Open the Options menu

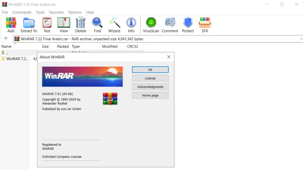(75, 12)
